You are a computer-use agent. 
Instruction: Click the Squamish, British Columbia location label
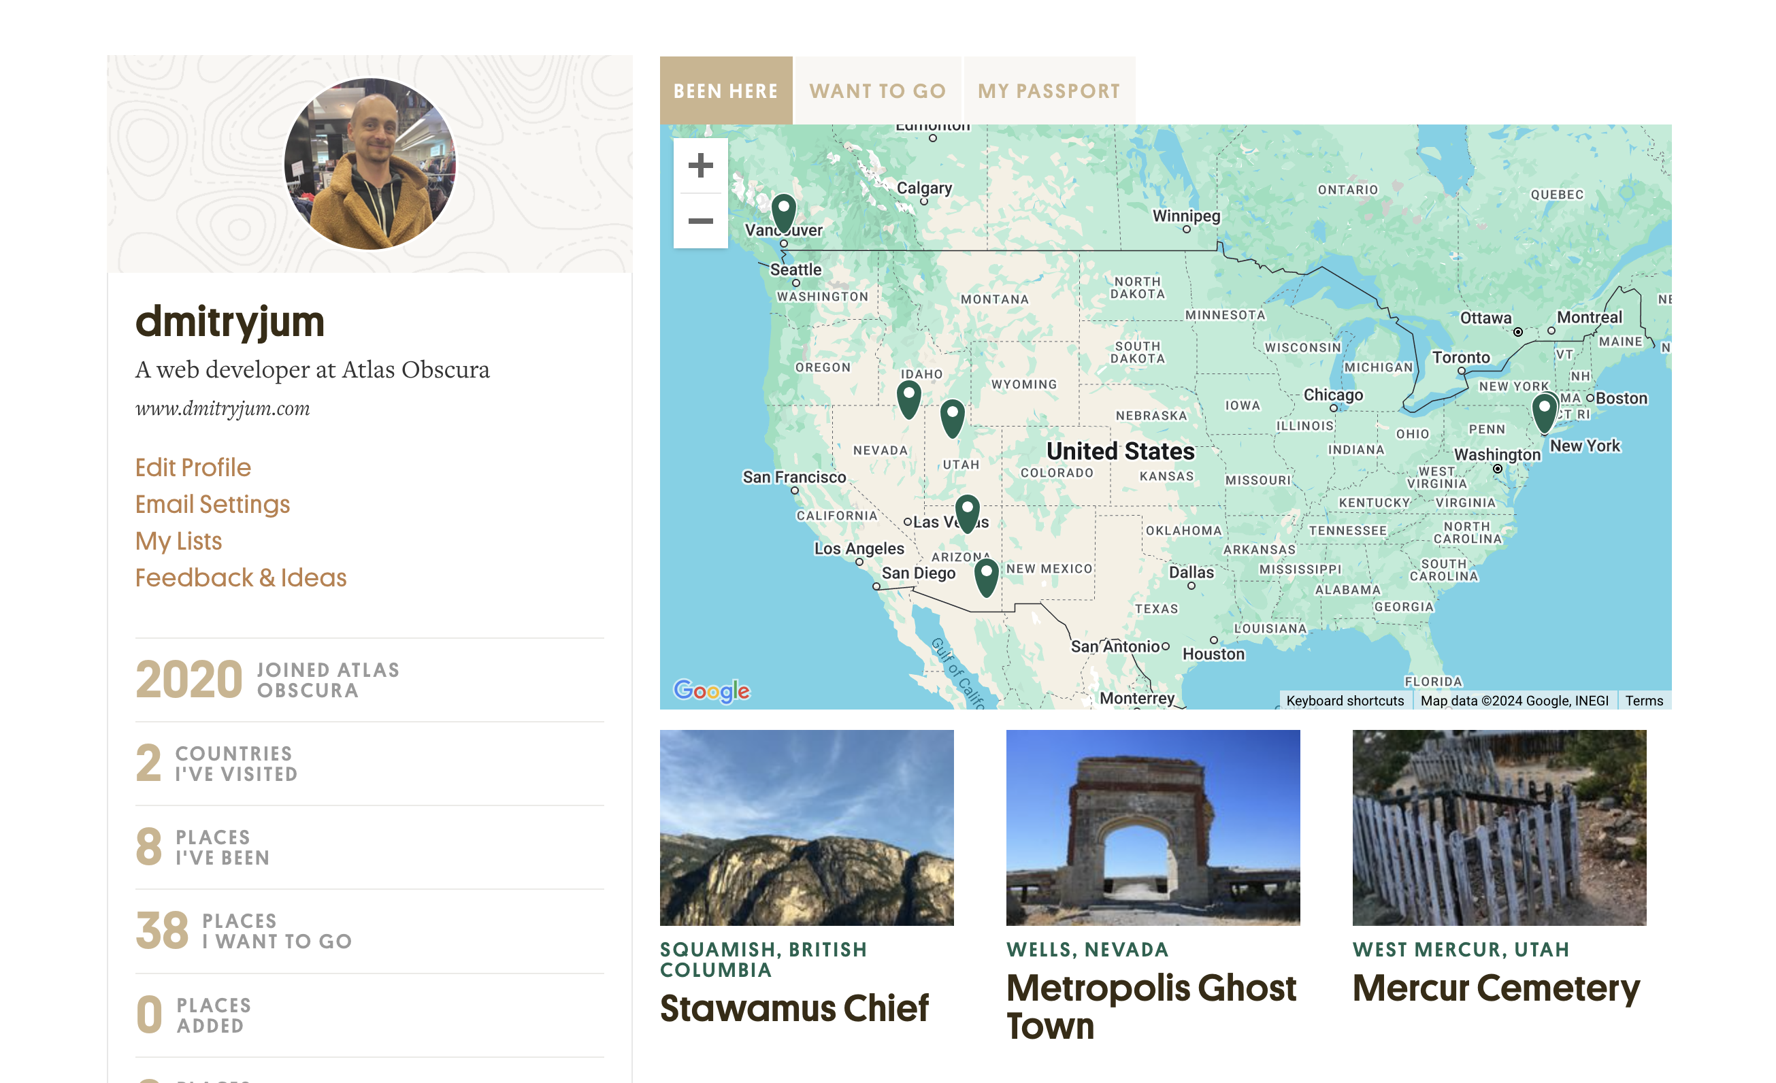coord(763,959)
